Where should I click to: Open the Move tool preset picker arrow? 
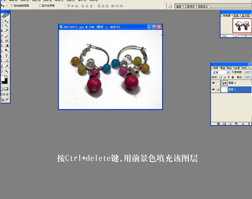[7, 6]
